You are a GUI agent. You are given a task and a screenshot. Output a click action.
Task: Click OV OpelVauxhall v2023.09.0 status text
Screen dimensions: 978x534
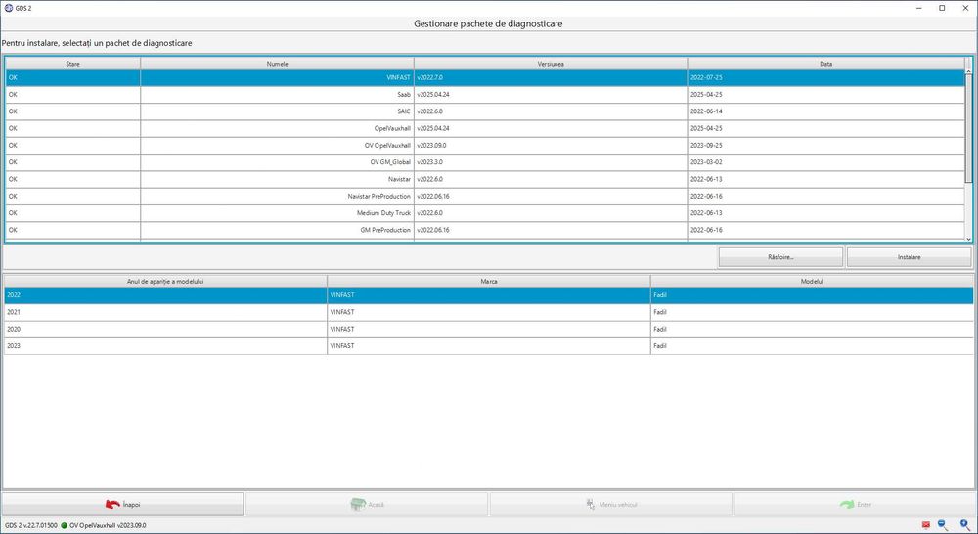(108, 525)
